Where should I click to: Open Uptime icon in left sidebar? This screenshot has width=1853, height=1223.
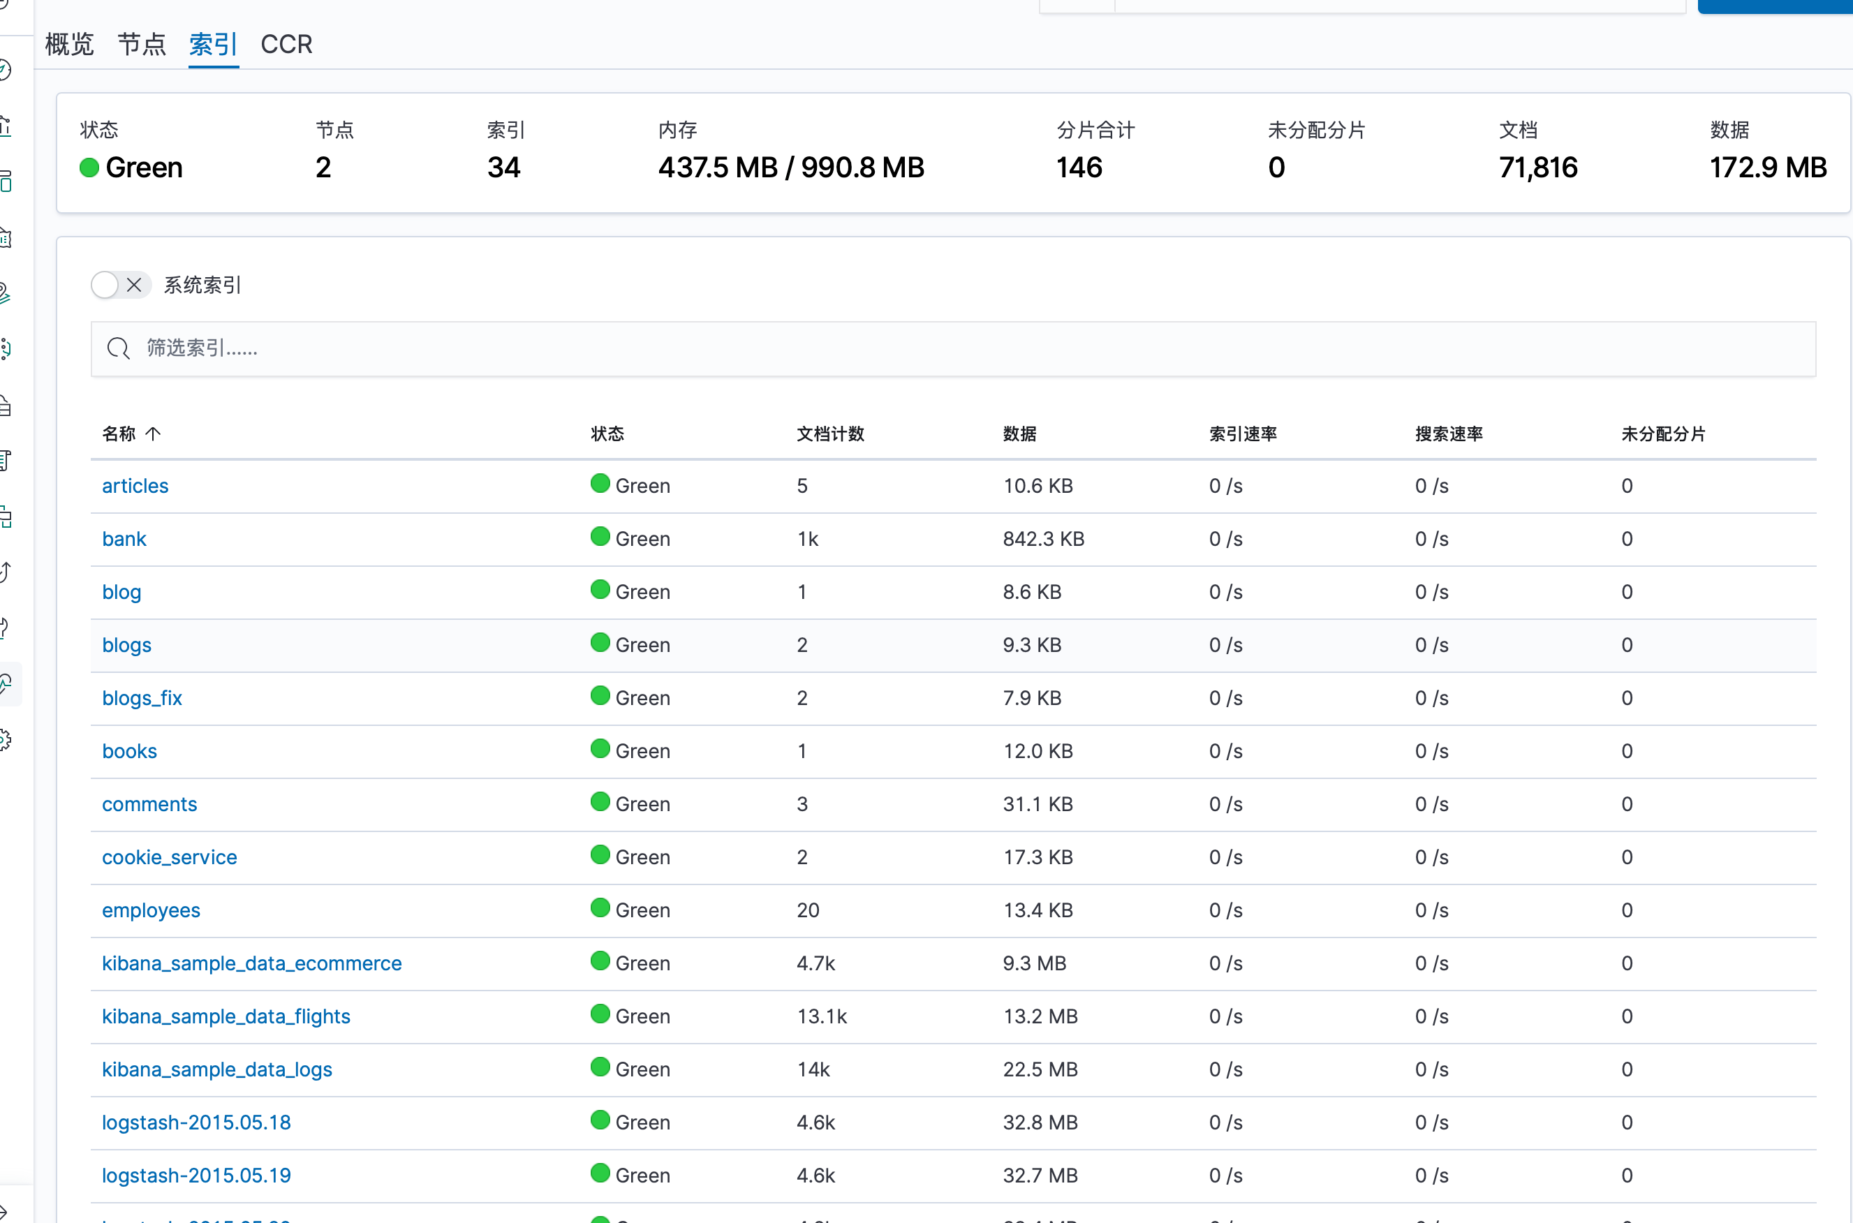coord(5,572)
